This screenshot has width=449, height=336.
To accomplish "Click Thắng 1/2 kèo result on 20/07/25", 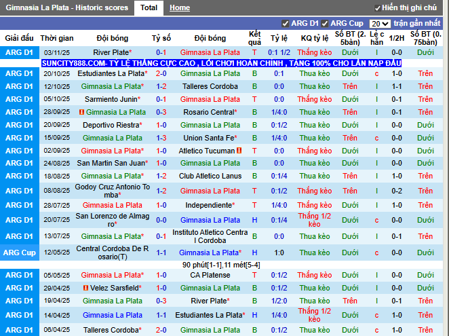I will (x=315, y=220).
